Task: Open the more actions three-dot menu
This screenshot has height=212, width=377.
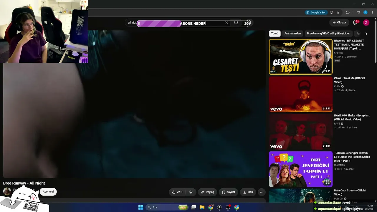Action: (262, 192)
